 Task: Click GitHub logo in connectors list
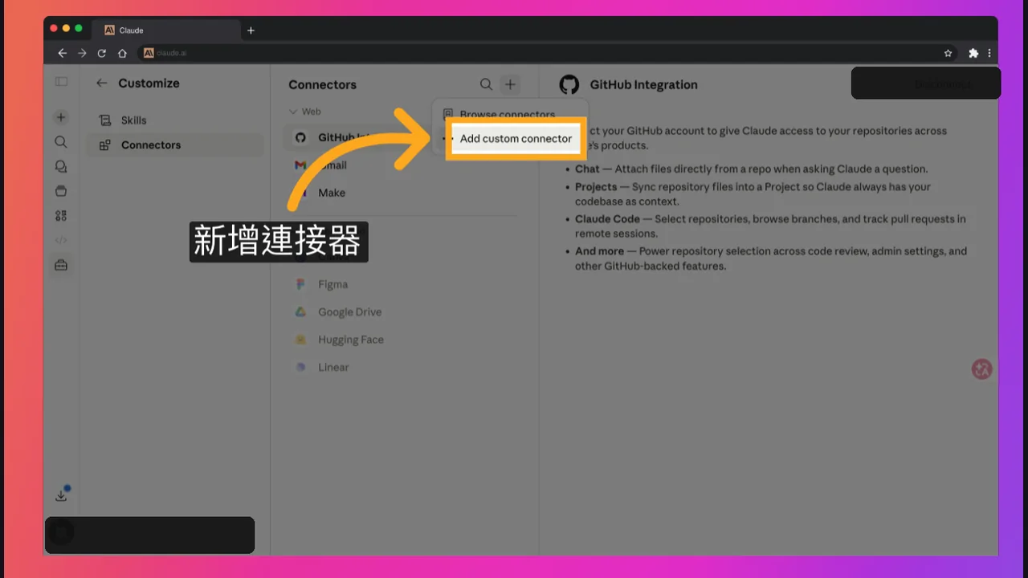coord(300,137)
